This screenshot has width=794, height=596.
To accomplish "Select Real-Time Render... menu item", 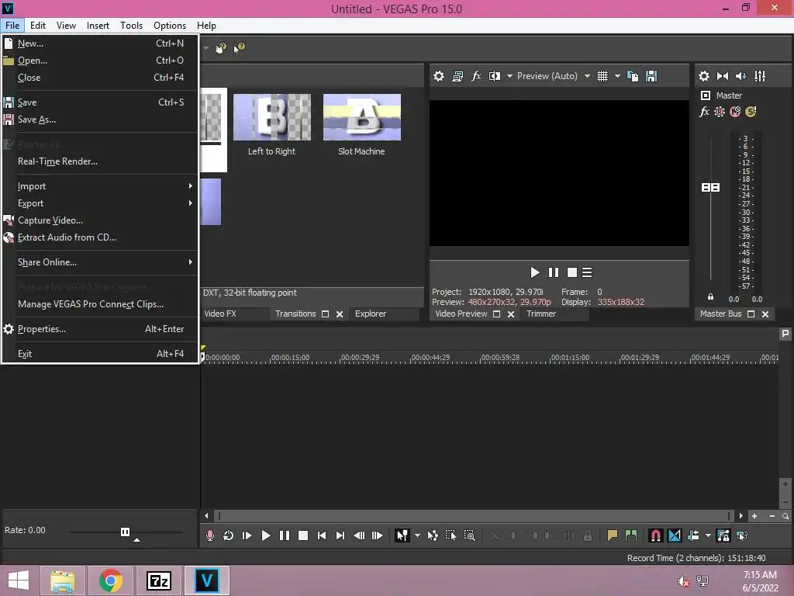I will [x=100, y=161].
